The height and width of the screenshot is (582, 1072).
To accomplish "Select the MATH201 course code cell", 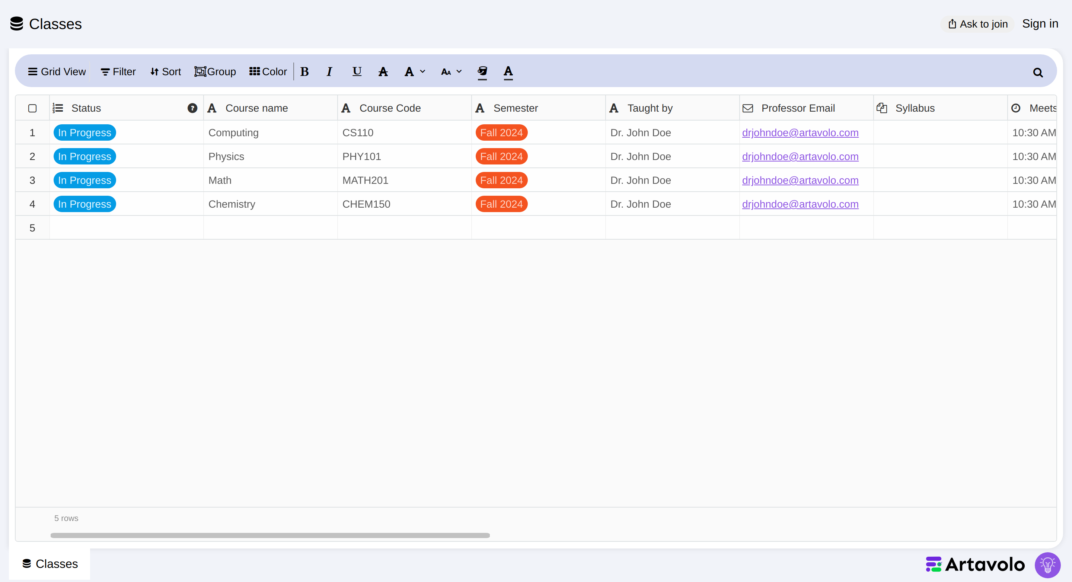I will [x=405, y=180].
